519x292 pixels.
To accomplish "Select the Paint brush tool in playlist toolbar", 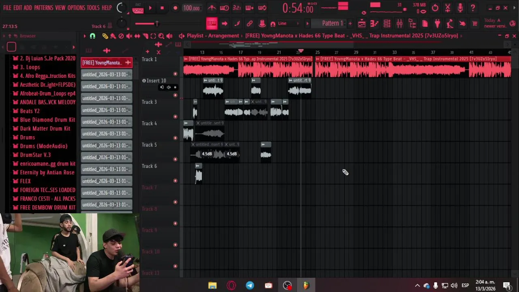I will pos(113,36).
